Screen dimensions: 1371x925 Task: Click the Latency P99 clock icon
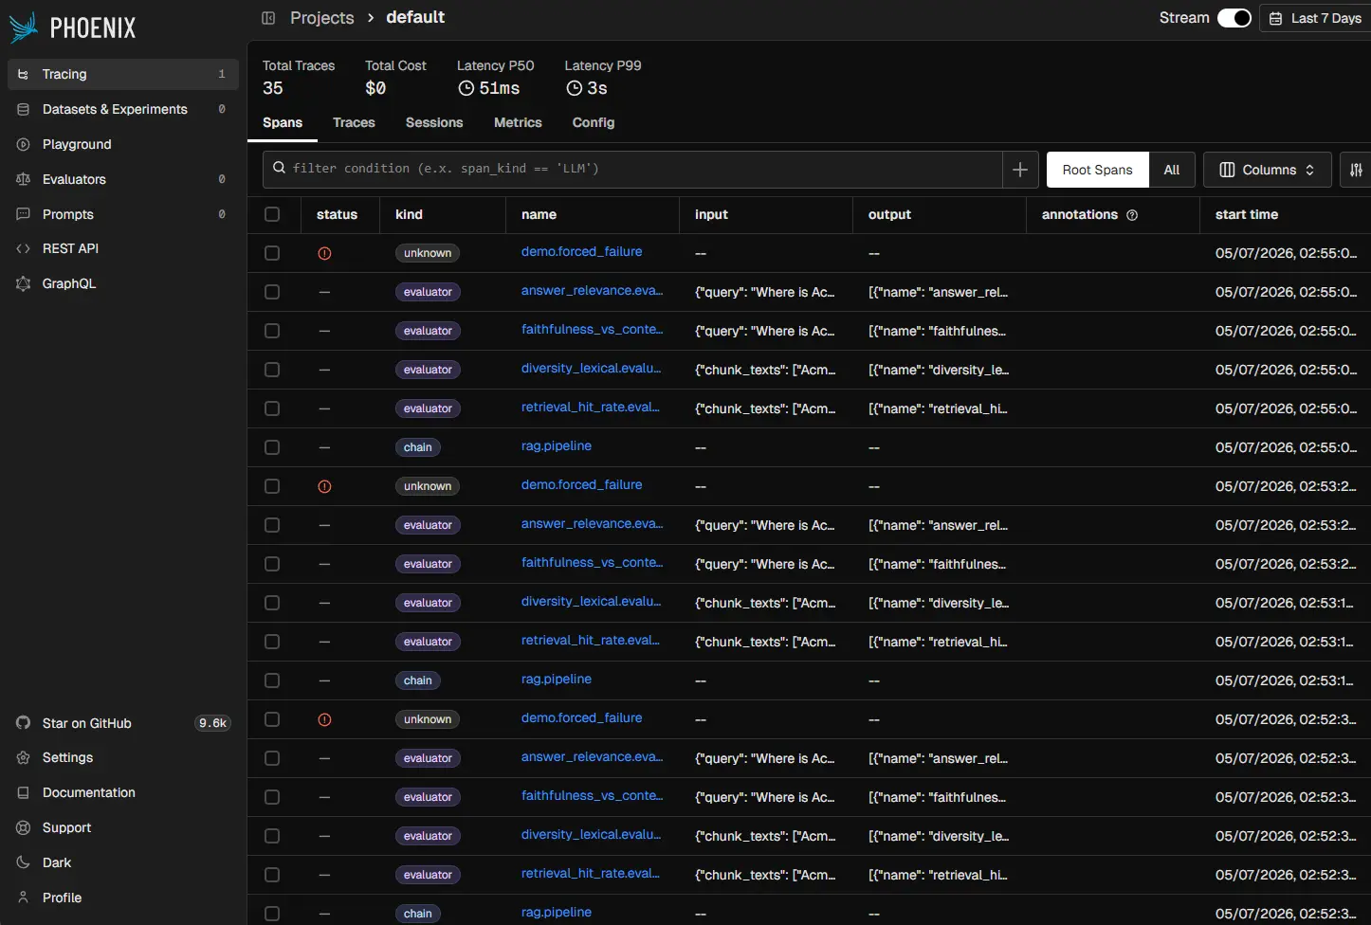coord(575,88)
